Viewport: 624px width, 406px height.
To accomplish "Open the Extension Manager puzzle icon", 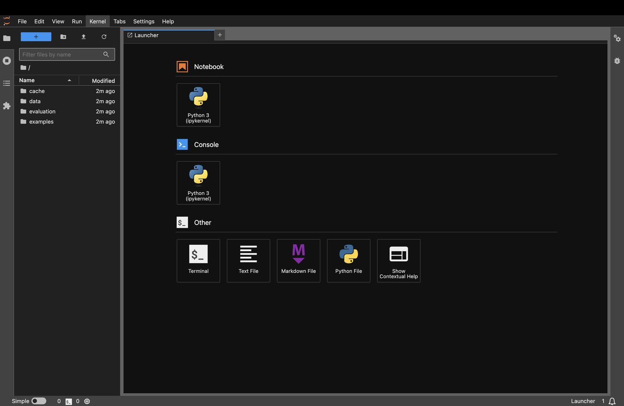I will pyautogui.click(x=6, y=106).
